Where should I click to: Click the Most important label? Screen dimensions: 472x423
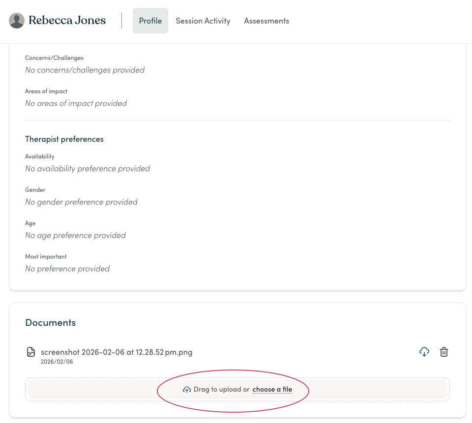pos(46,257)
